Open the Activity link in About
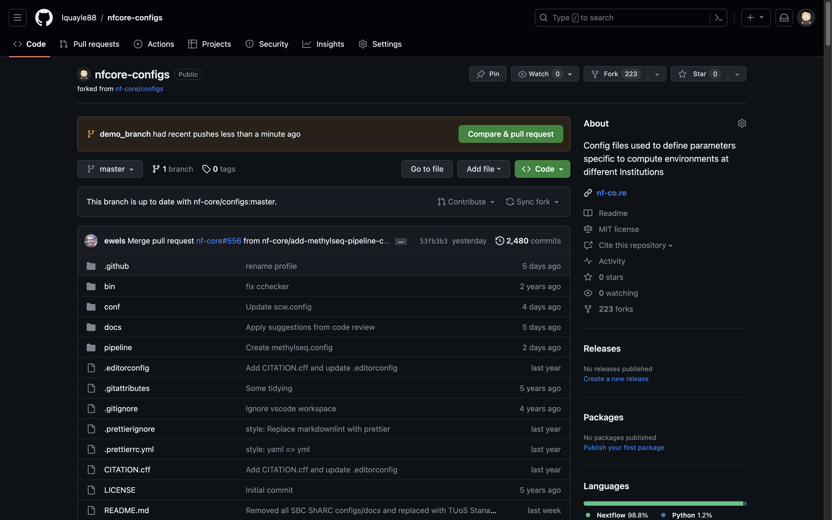The height and width of the screenshot is (520, 832). (612, 261)
